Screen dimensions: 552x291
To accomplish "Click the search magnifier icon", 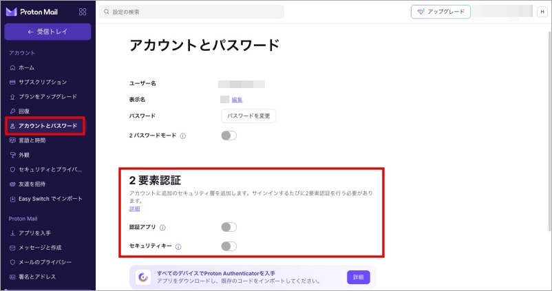I will point(106,12).
